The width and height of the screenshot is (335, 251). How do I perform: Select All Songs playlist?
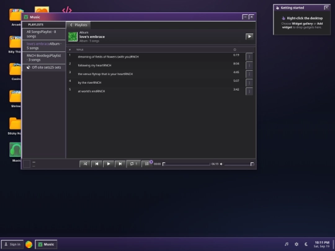pos(44,34)
